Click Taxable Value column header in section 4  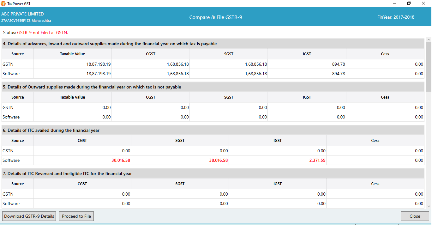point(72,54)
